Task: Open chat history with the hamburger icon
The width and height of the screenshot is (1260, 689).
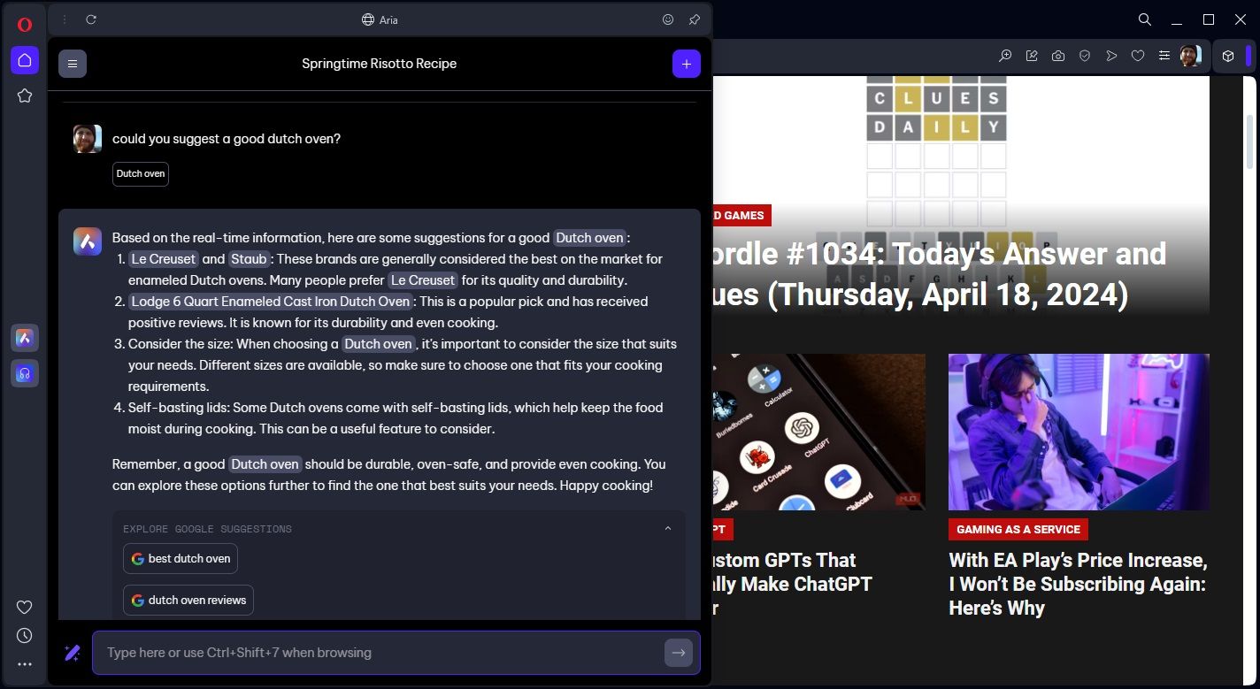Action: (73, 63)
